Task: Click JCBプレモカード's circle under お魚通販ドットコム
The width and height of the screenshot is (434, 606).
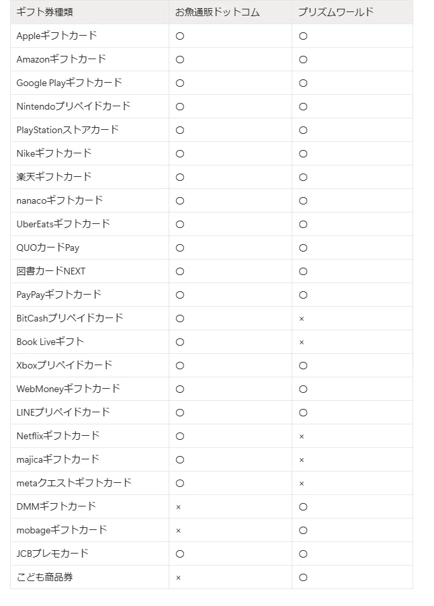Action: click(x=180, y=554)
